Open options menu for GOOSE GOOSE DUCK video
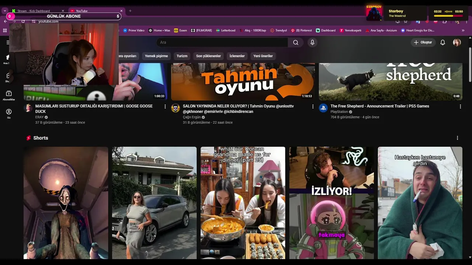Image resolution: width=472 pixels, height=265 pixels. 165,106
